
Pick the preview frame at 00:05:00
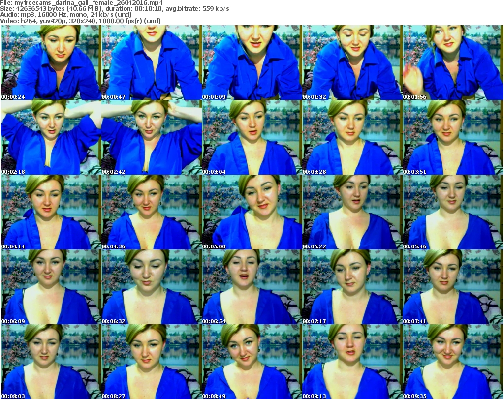(252, 212)
